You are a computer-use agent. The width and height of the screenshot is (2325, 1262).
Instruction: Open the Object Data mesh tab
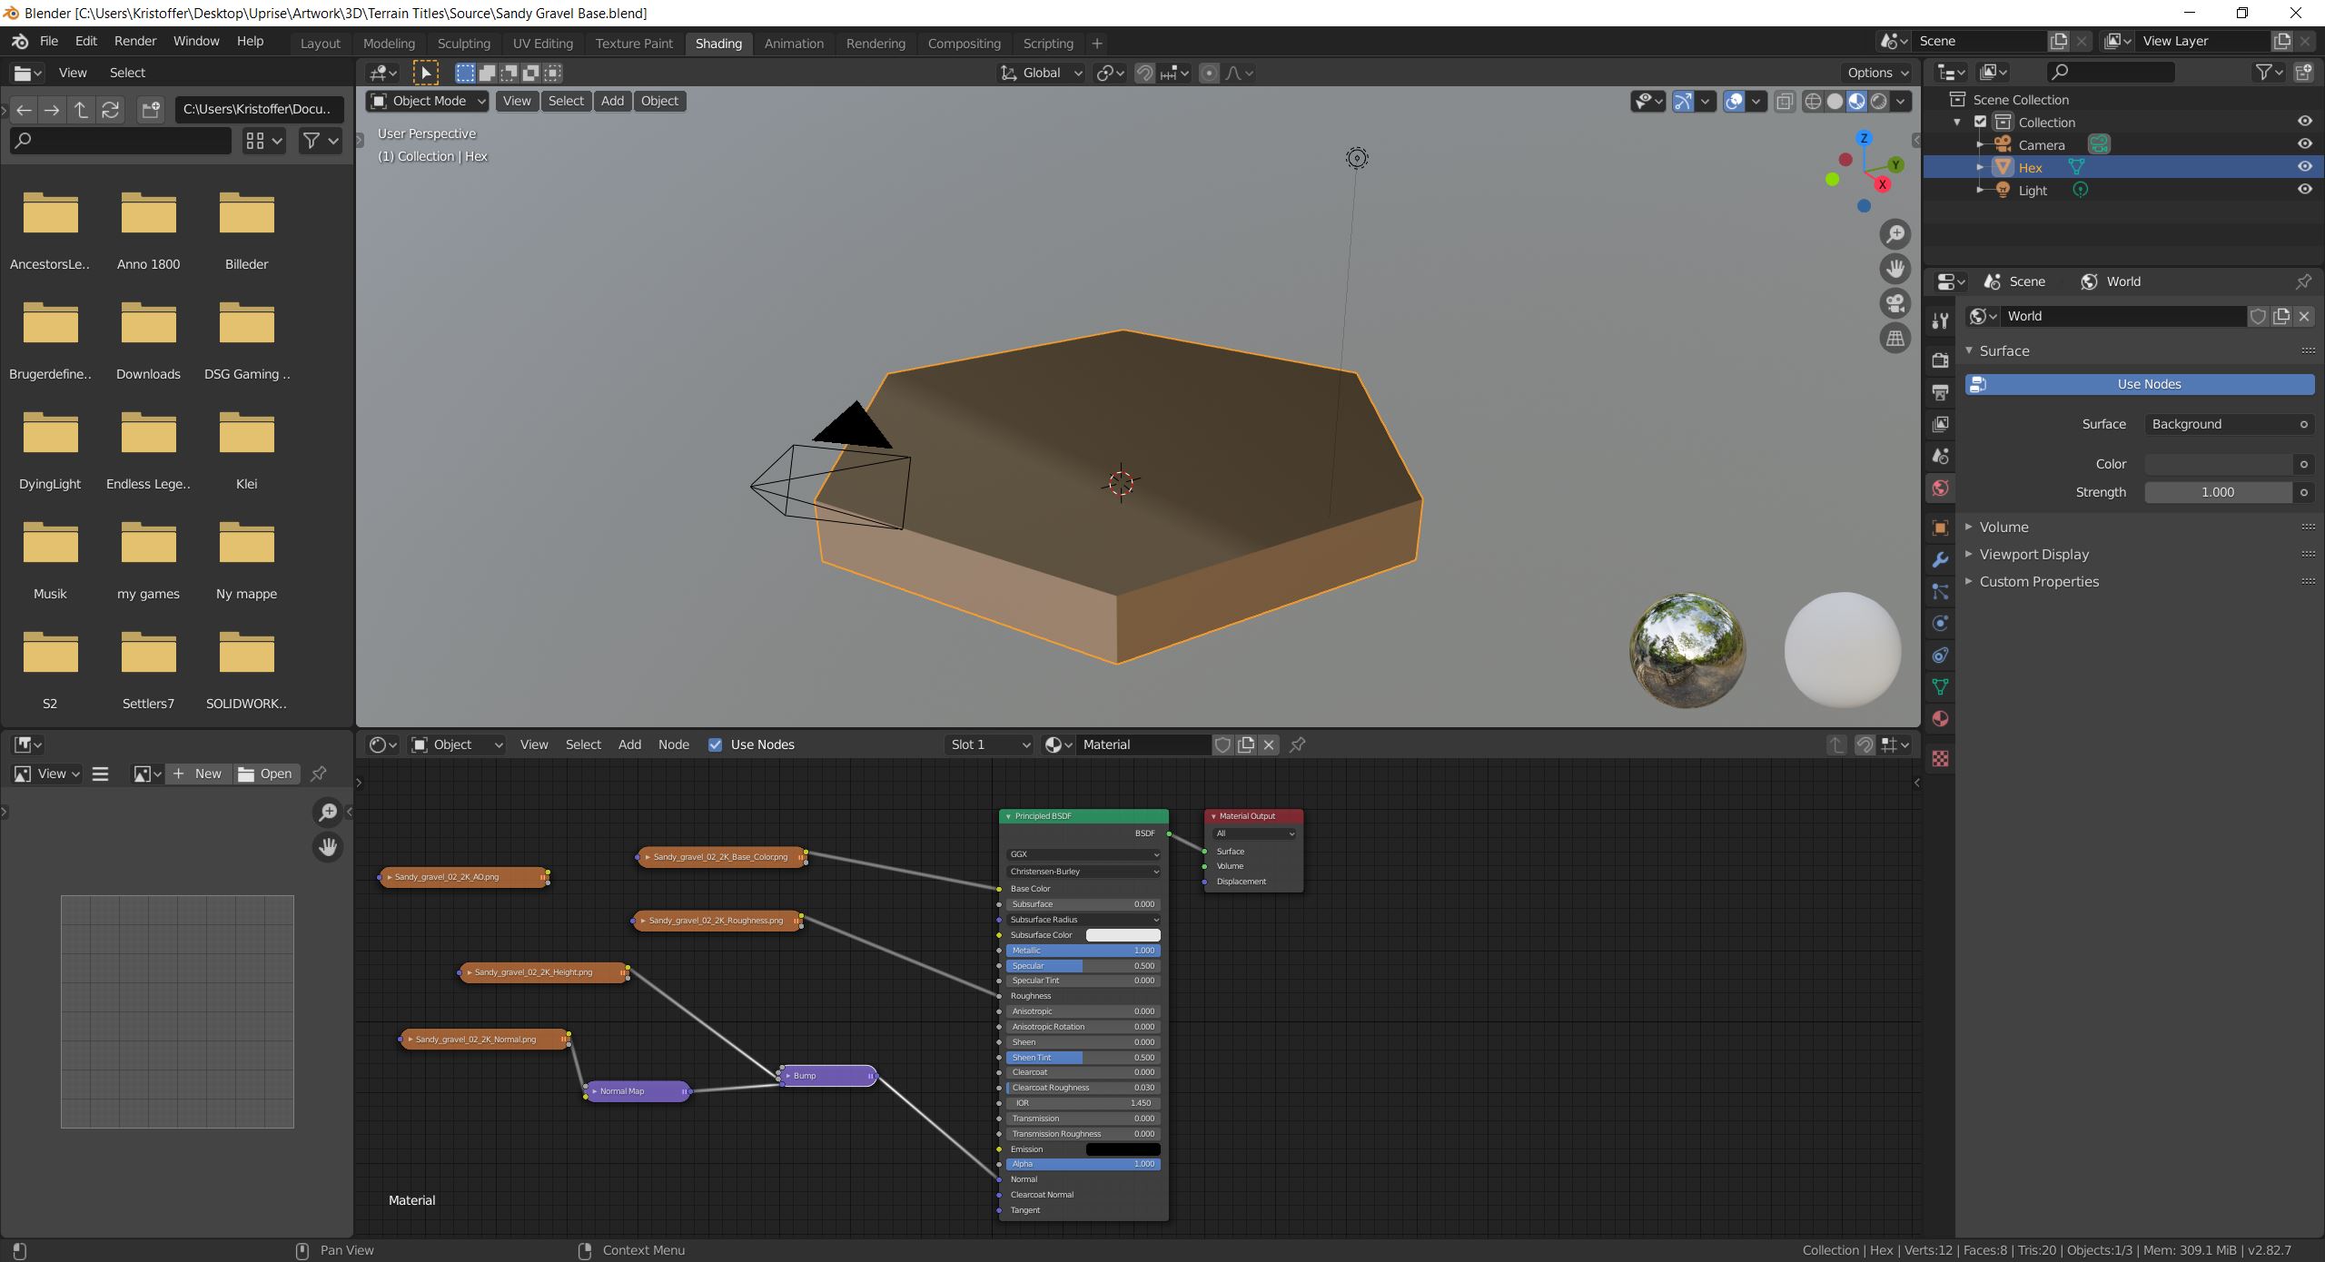pyautogui.click(x=1940, y=687)
